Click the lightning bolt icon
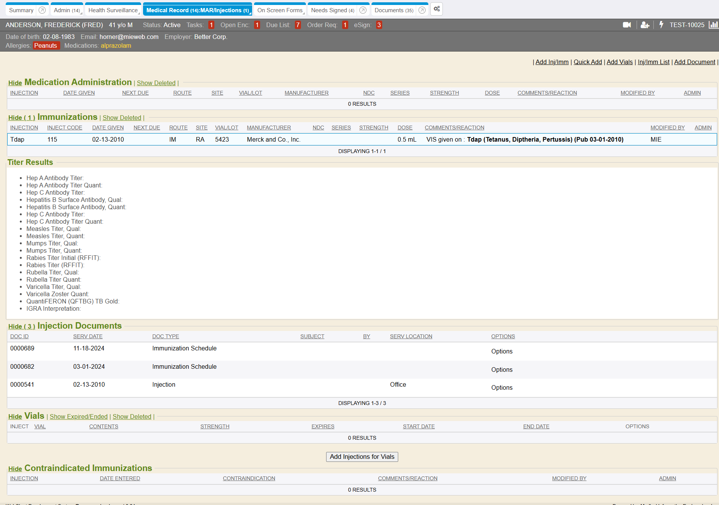Image resolution: width=719 pixels, height=505 pixels. pos(661,25)
